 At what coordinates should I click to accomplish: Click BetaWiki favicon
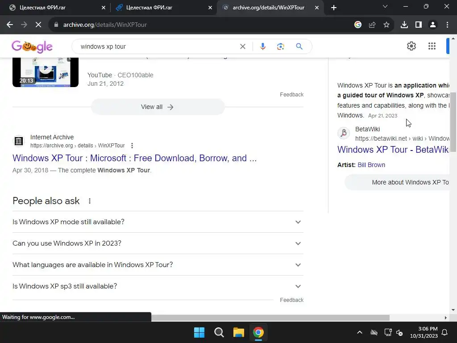[x=344, y=133]
